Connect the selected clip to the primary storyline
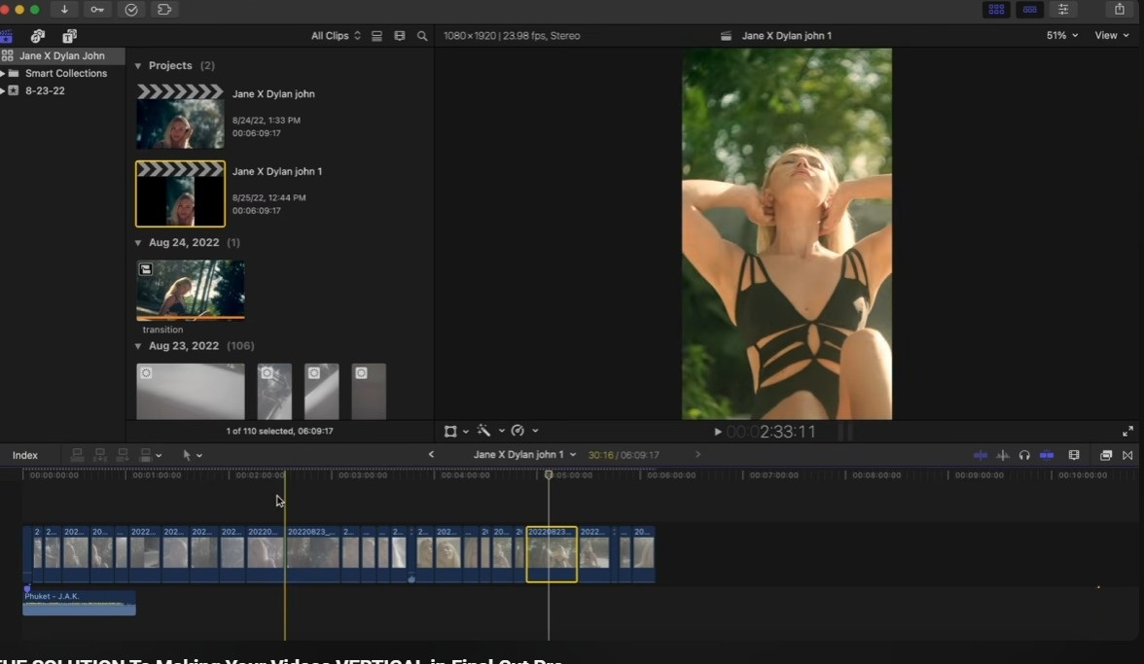1144x664 pixels. 77,455
